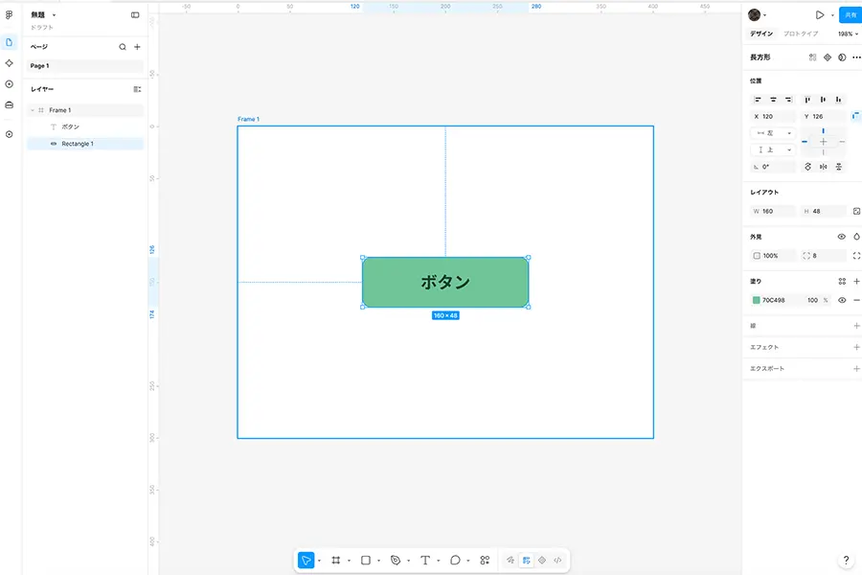This screenshot has width=862, height=575.
Task: Remove the fill with minus button
Action: click(x=856, y=300)
